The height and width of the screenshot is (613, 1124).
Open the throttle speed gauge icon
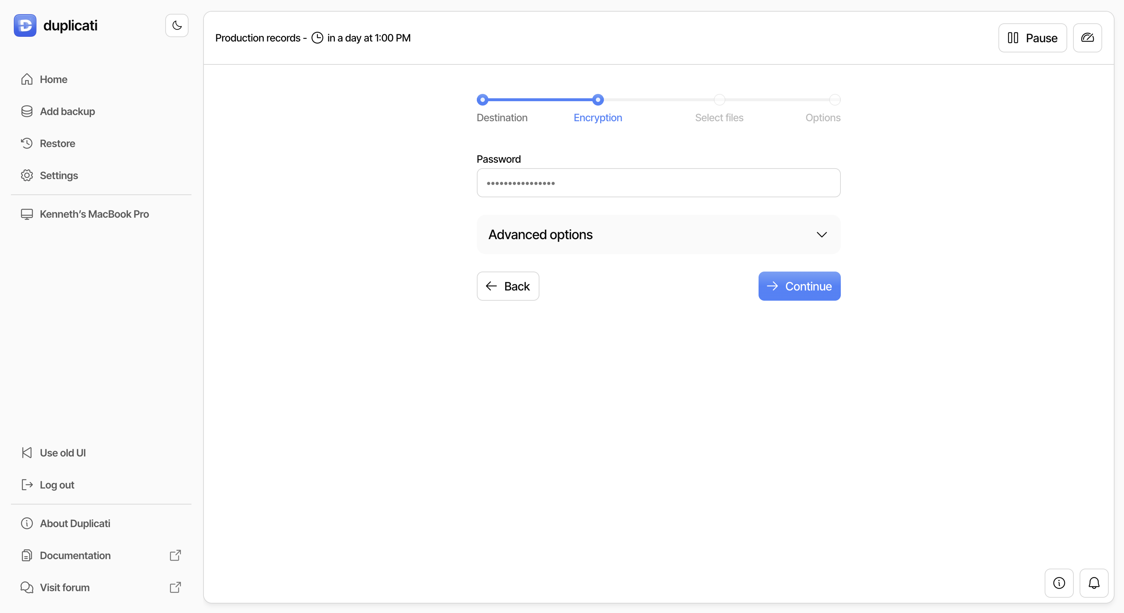(x=1087, y=38)
